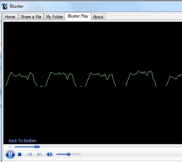Skip to the next track
The width and height of the screenshot is (182, 162).
[x=40, y=154]
